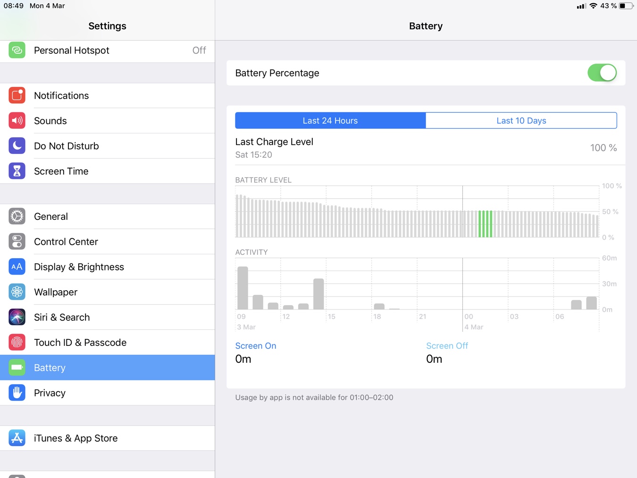637x478 pixels.
Task: Tap the tallest activity bar at 09
Action: (x=243, y=288)
